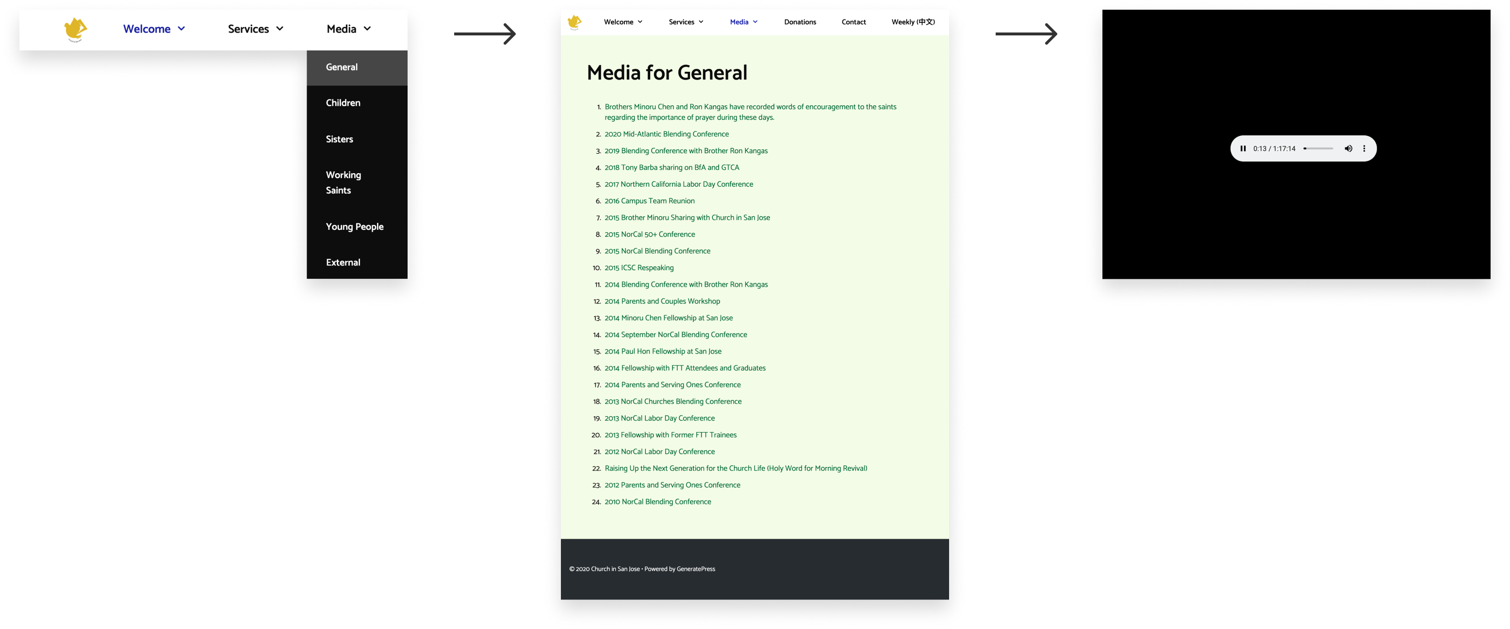Click the small logo in the page navbar
The height and width of the screenshot is (629, 1510).
[574, 22]
